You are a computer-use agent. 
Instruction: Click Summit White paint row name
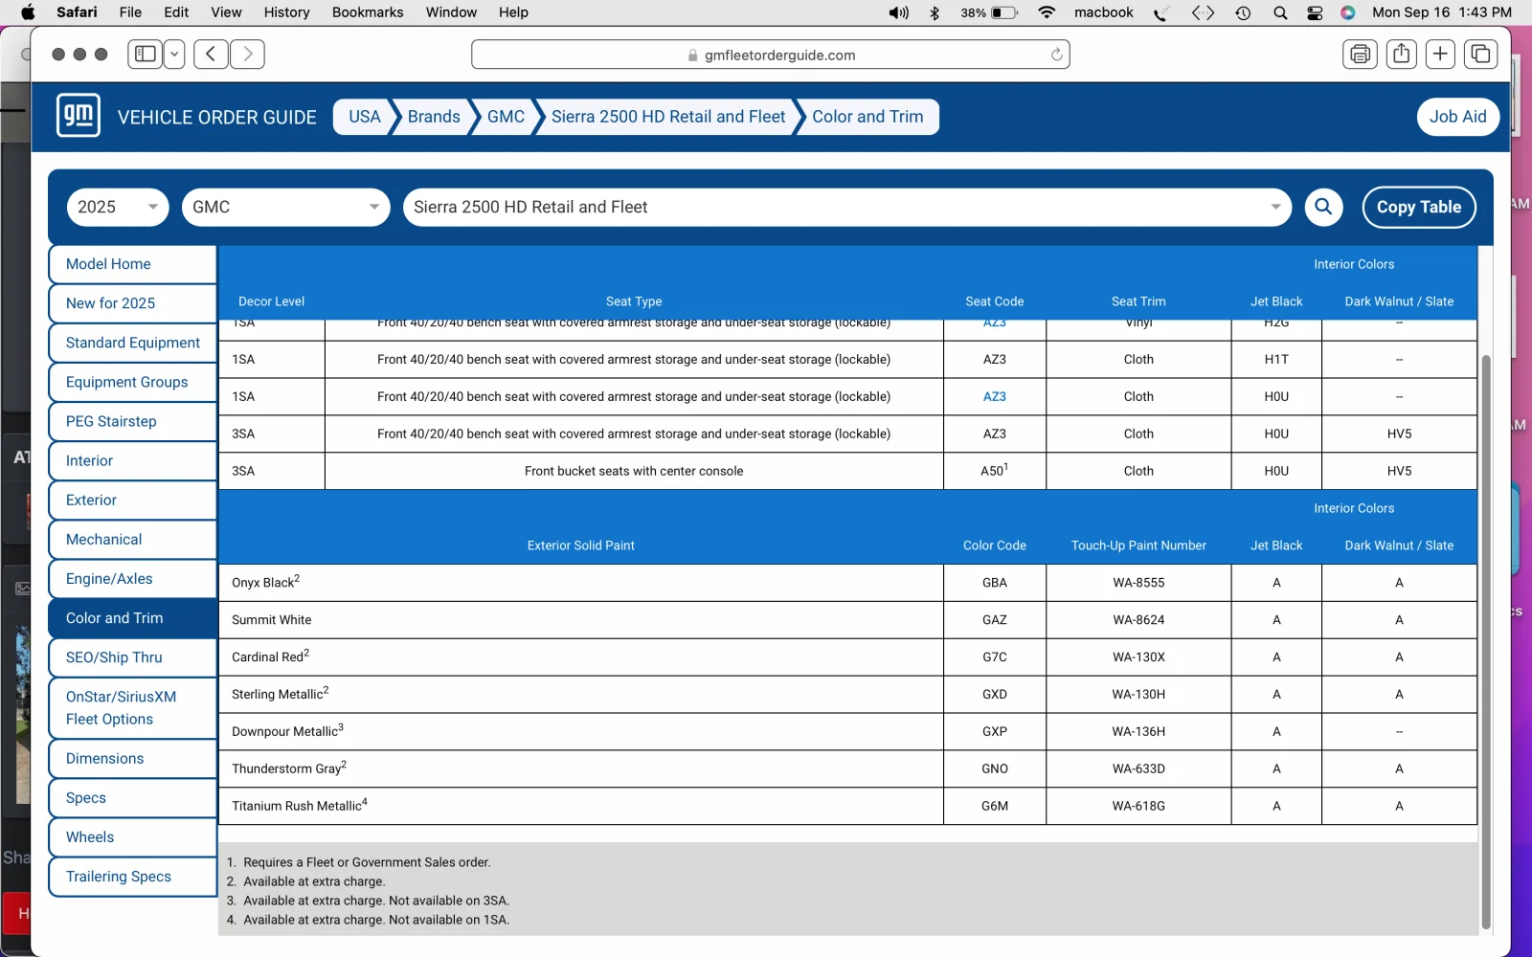coord(272,620)
